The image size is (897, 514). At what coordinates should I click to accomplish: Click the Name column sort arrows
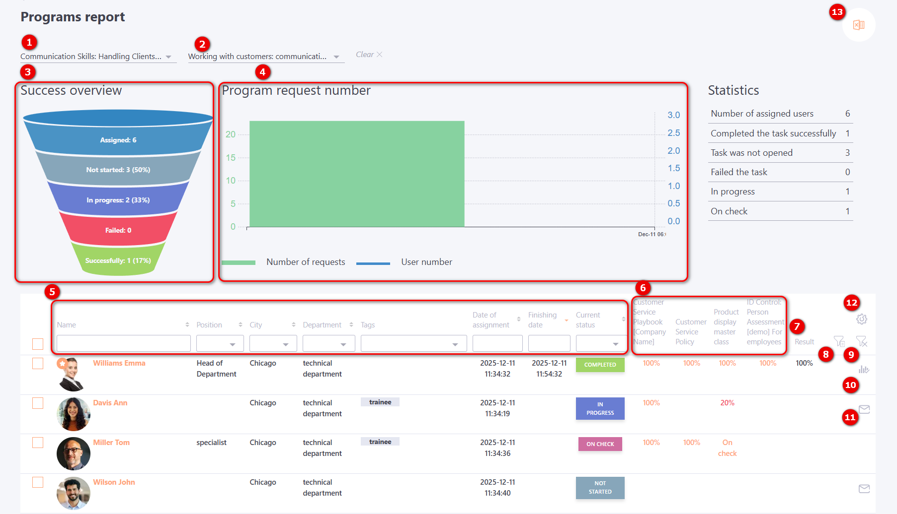tap(187, 324)
